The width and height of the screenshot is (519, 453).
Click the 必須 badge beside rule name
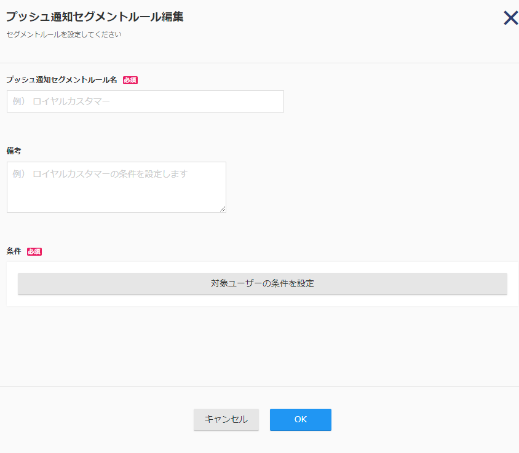coord(130,80)
